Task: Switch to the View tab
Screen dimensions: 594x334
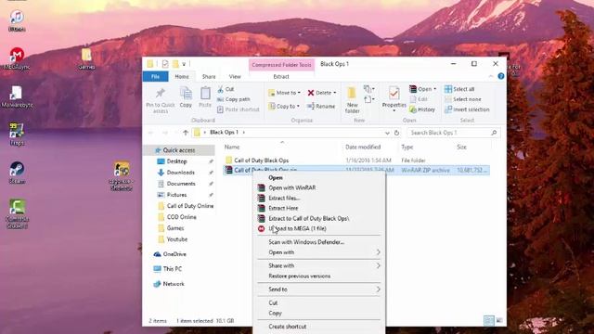Action: pos(235,76)
